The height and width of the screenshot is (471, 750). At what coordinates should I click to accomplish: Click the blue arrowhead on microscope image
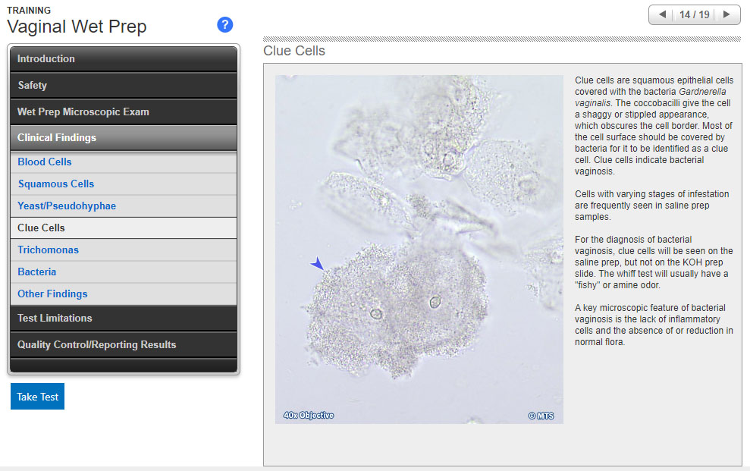(317, 264)
